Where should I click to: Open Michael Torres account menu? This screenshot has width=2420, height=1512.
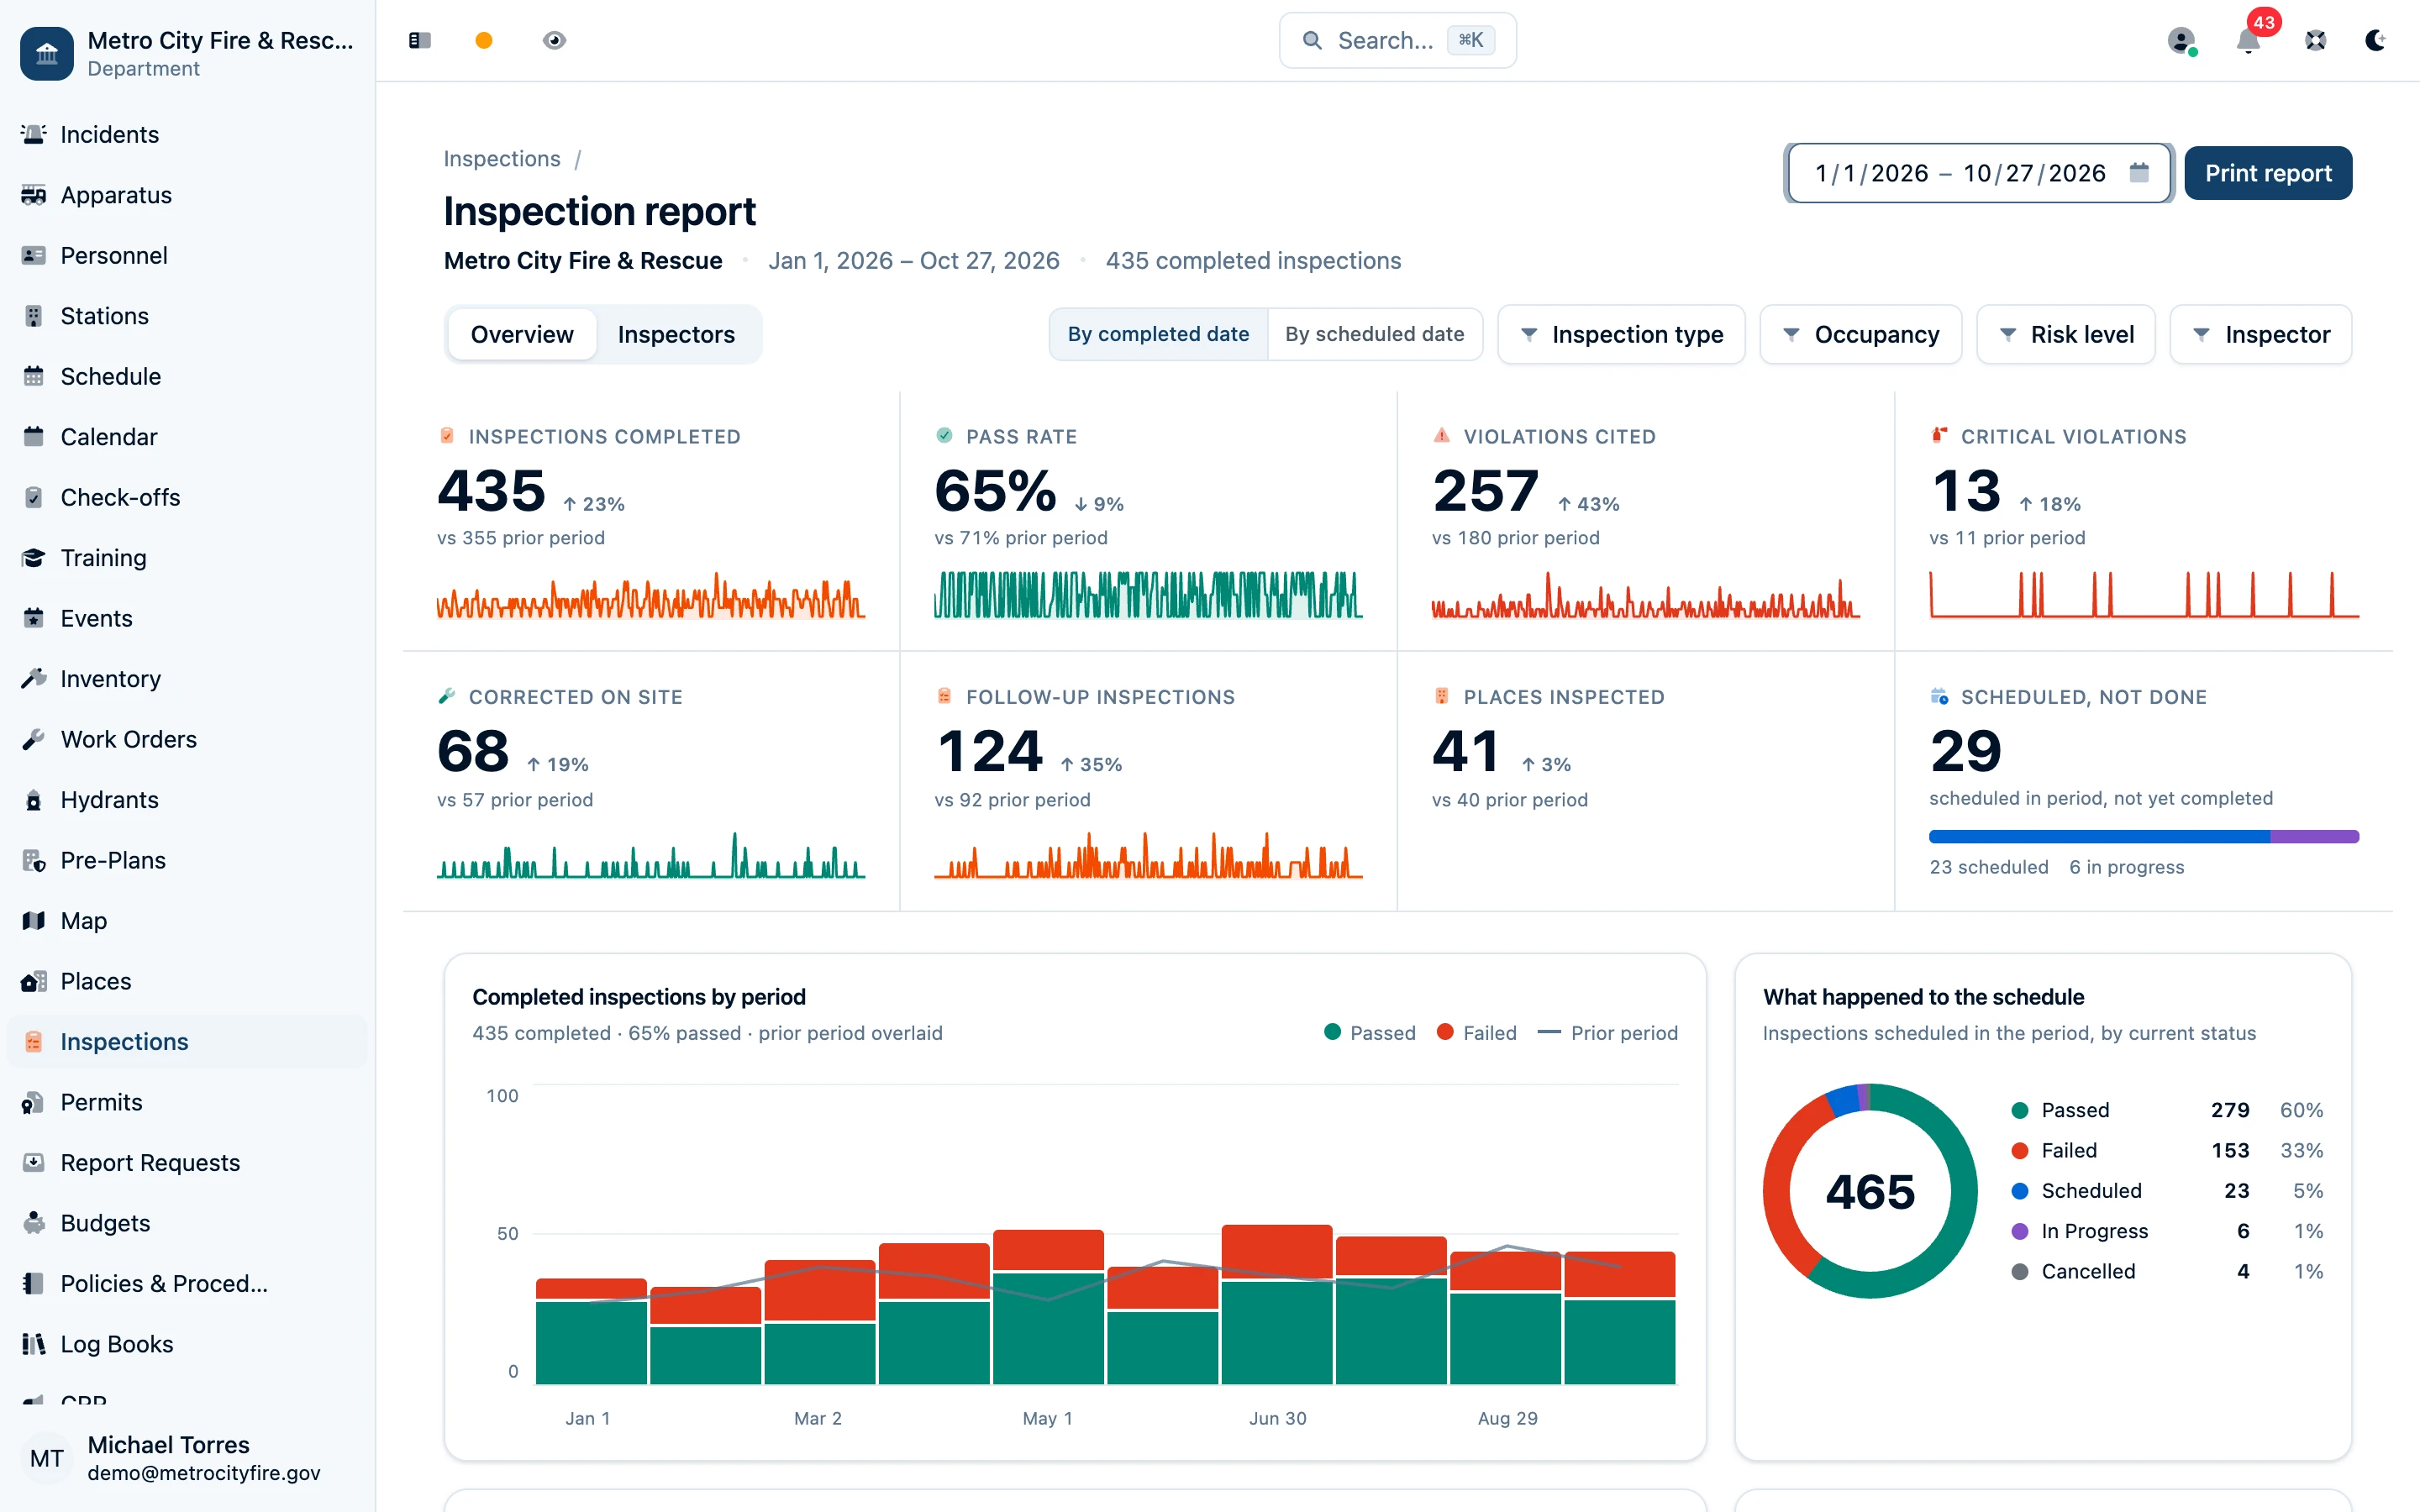(x=187, y=1458)
